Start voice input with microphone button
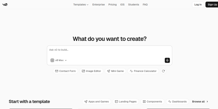This screenshot has width=218, height=109. (x=167, y=60)
